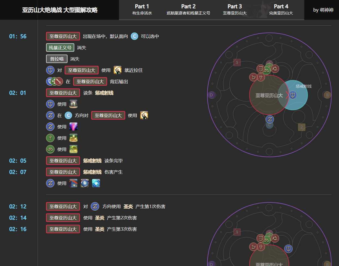Click the white mage staff job icon
The height and width of the screenshot is (266, 339).
[x=50, y=138]
